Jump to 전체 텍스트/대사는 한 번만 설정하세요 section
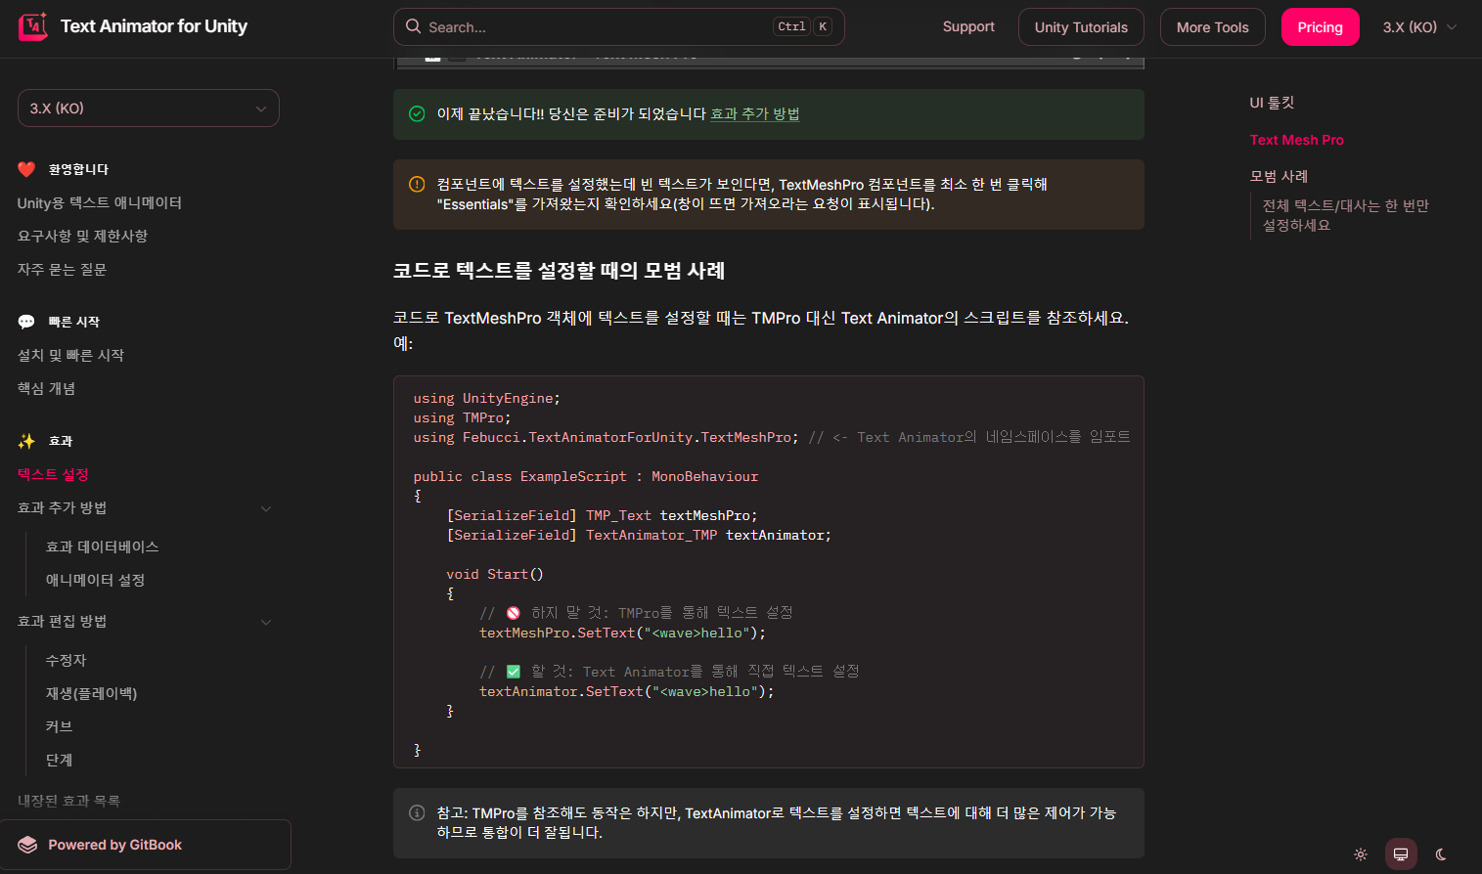This screenshot has height=874, width=1482. (x=1346, y=215)
